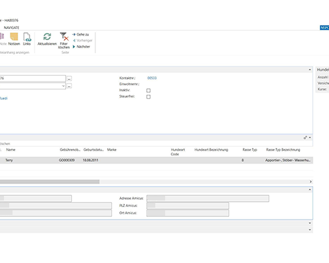The height and width of the screenshot is (263, 329).
Task: Open the dropdown arrow of second field
Action: pos(63,86)
